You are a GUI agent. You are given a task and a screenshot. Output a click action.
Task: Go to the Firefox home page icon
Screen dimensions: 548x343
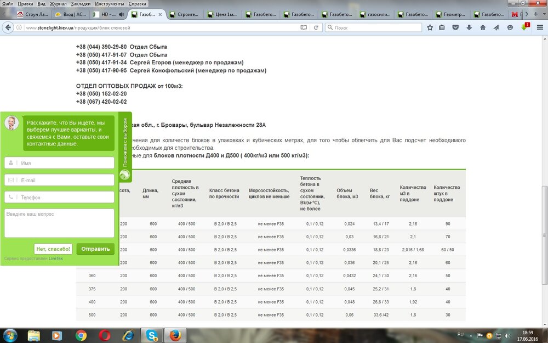click(x=483, y=27)
